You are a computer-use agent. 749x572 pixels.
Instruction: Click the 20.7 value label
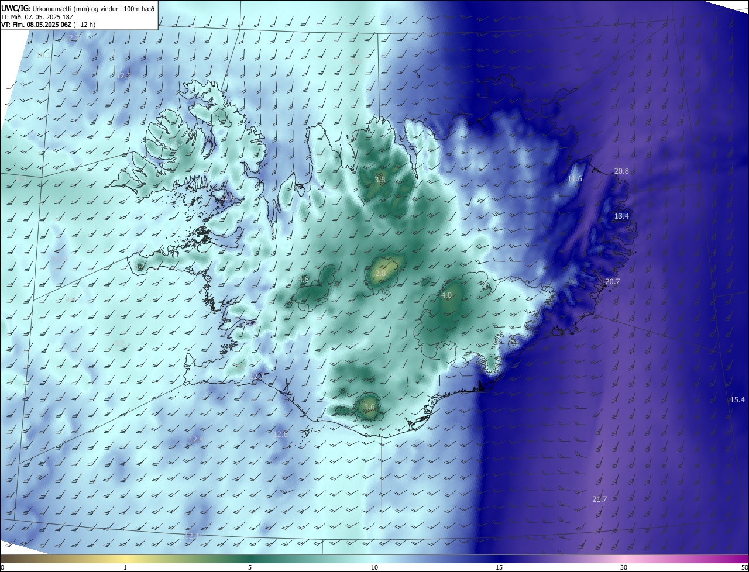point(612,281)
